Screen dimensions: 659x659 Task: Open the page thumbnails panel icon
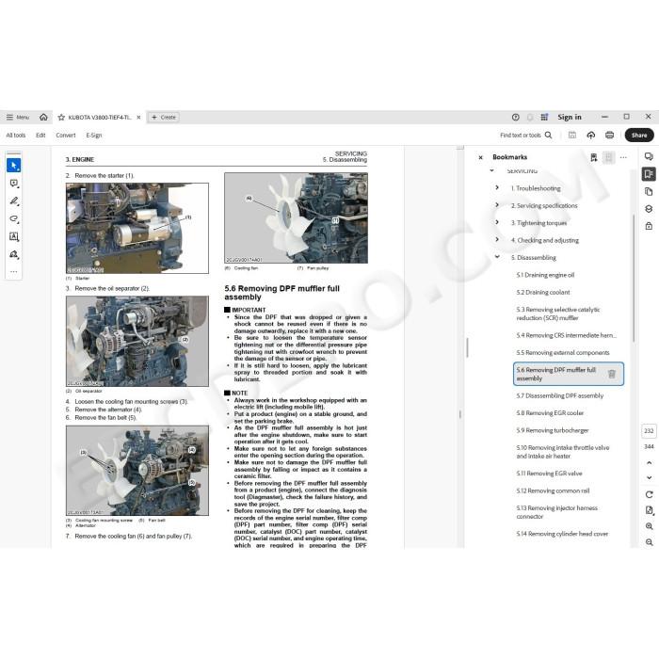(x=649, y=192)
